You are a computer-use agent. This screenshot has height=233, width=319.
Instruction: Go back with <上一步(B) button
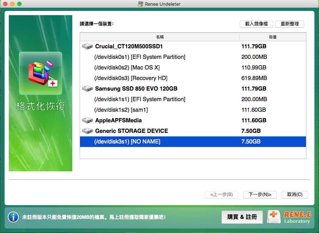coord(222,195)
